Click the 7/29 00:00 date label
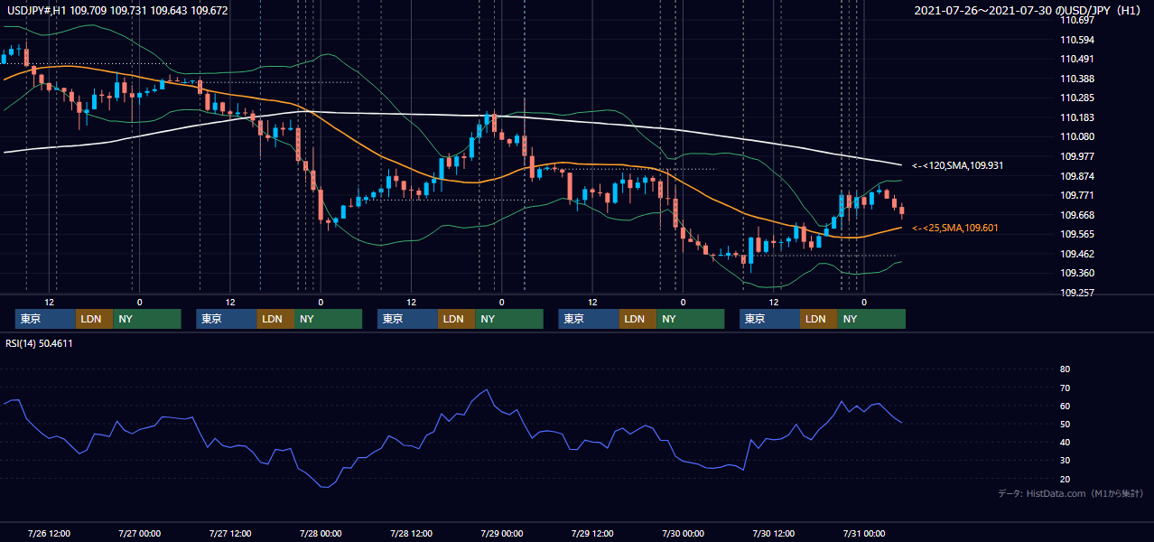This screenshot has height=542, width=1154. click(x=501, y=534)
